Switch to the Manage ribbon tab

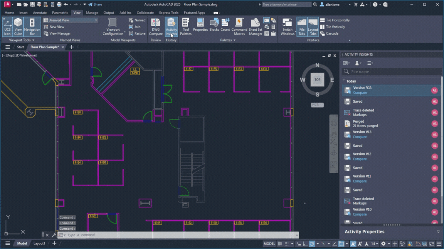(x=92, y=13)
